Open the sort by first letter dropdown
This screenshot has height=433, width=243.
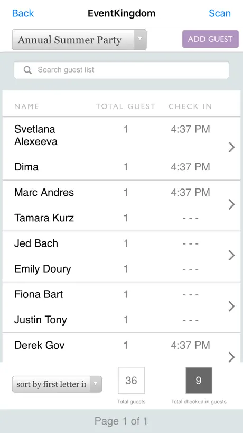[x=57, y=384]
